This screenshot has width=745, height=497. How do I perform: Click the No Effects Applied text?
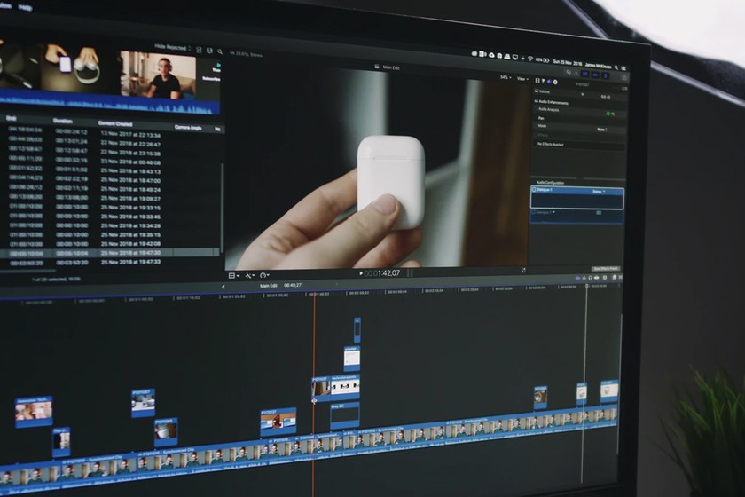(x=550, y=144)
